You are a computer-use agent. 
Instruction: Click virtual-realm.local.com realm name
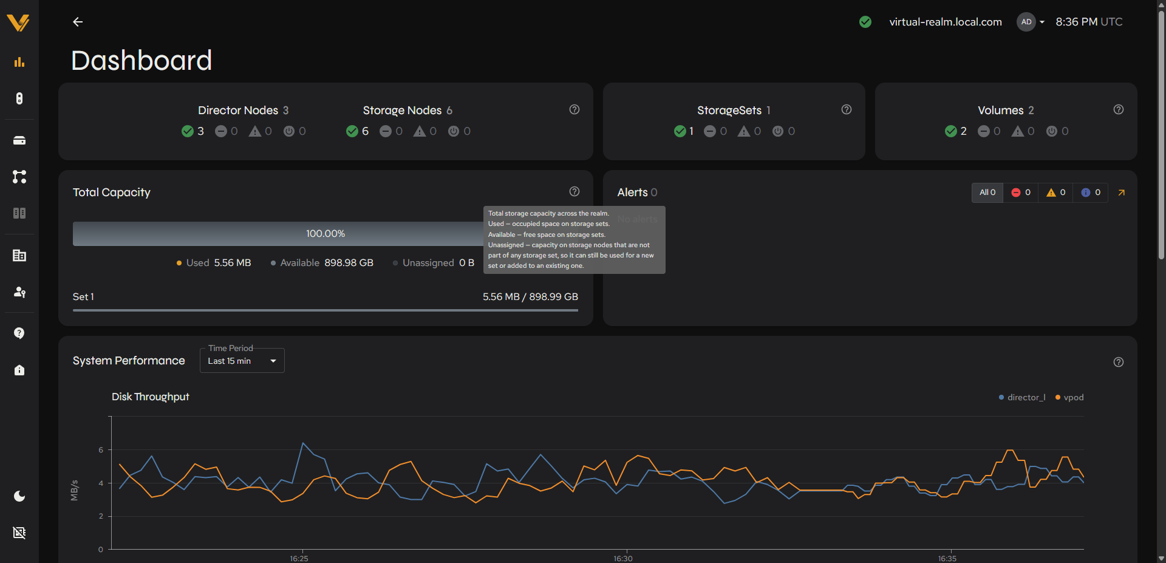(x=946, y=22)
